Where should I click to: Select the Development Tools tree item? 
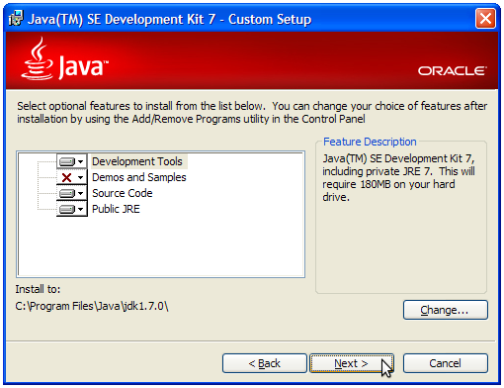point(137,161)
